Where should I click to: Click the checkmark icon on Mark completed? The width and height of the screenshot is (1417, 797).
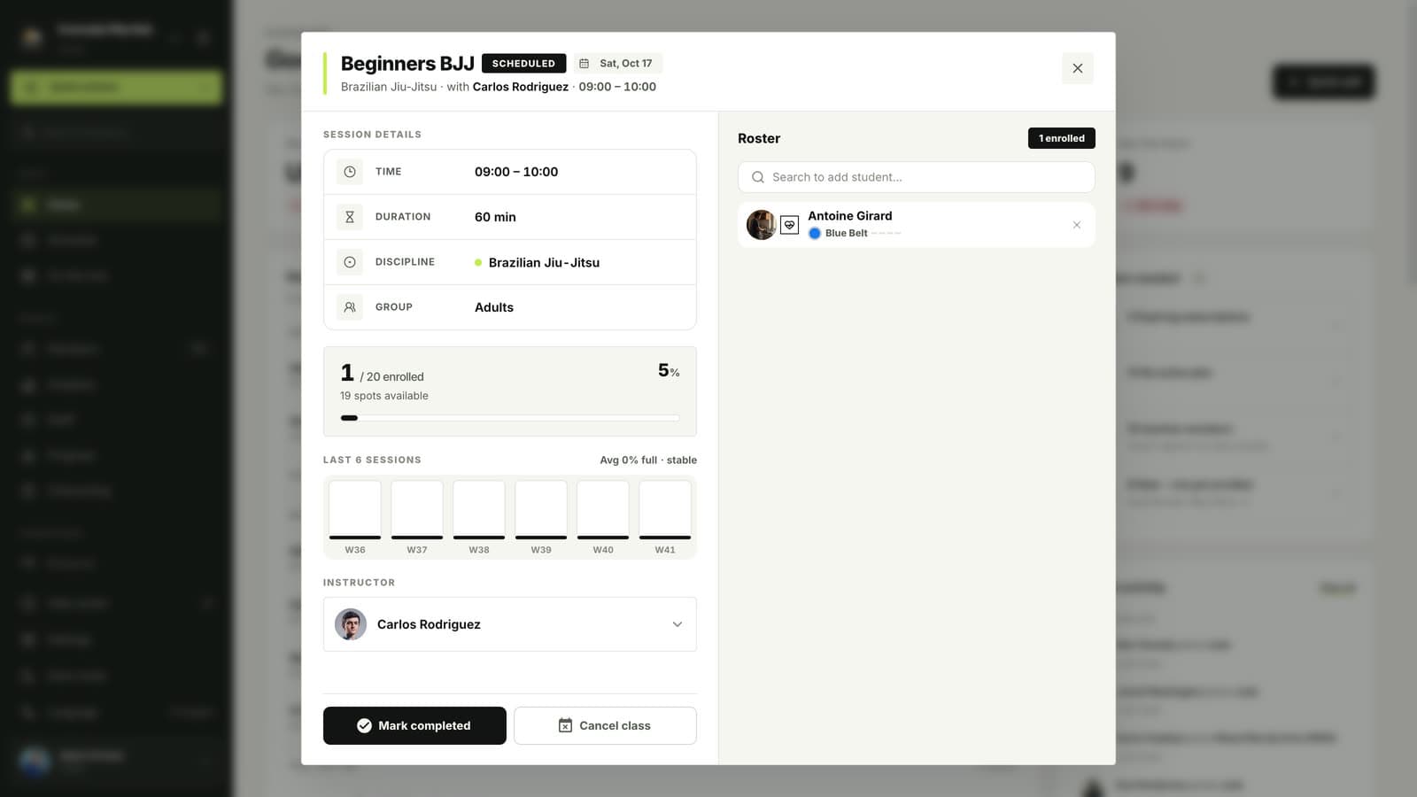364,725
